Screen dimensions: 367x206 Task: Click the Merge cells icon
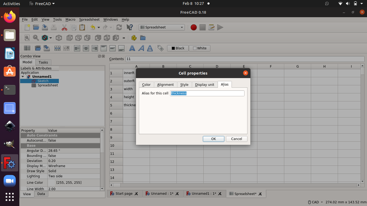click(x=57, y=48)
